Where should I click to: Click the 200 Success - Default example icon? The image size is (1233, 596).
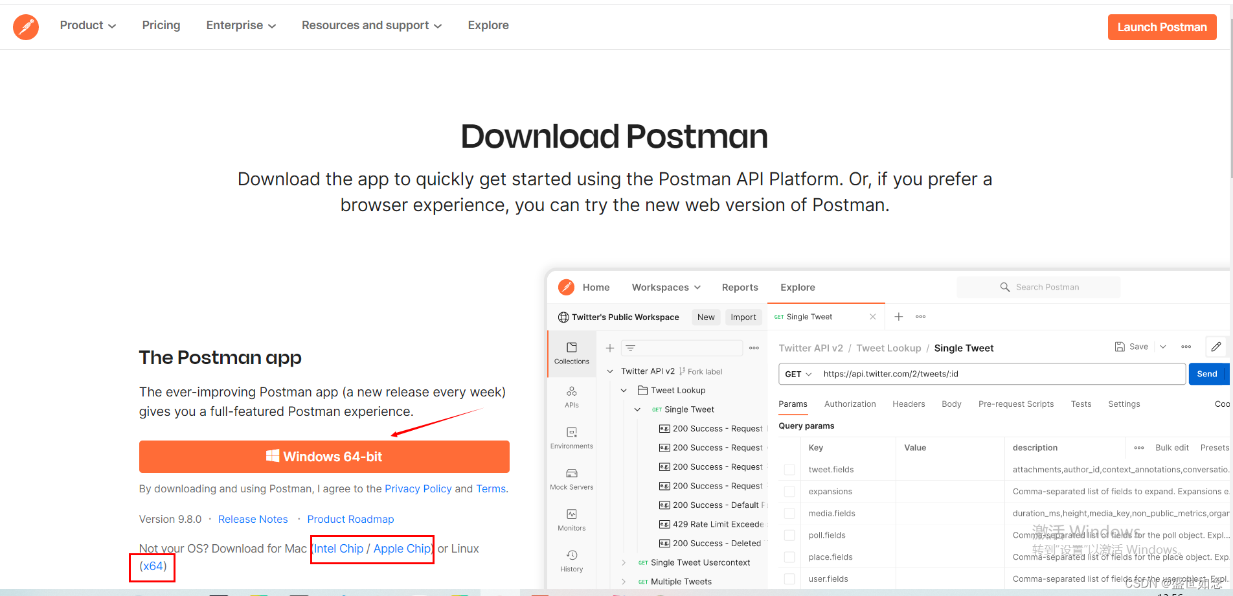click(x=664, y=505)
